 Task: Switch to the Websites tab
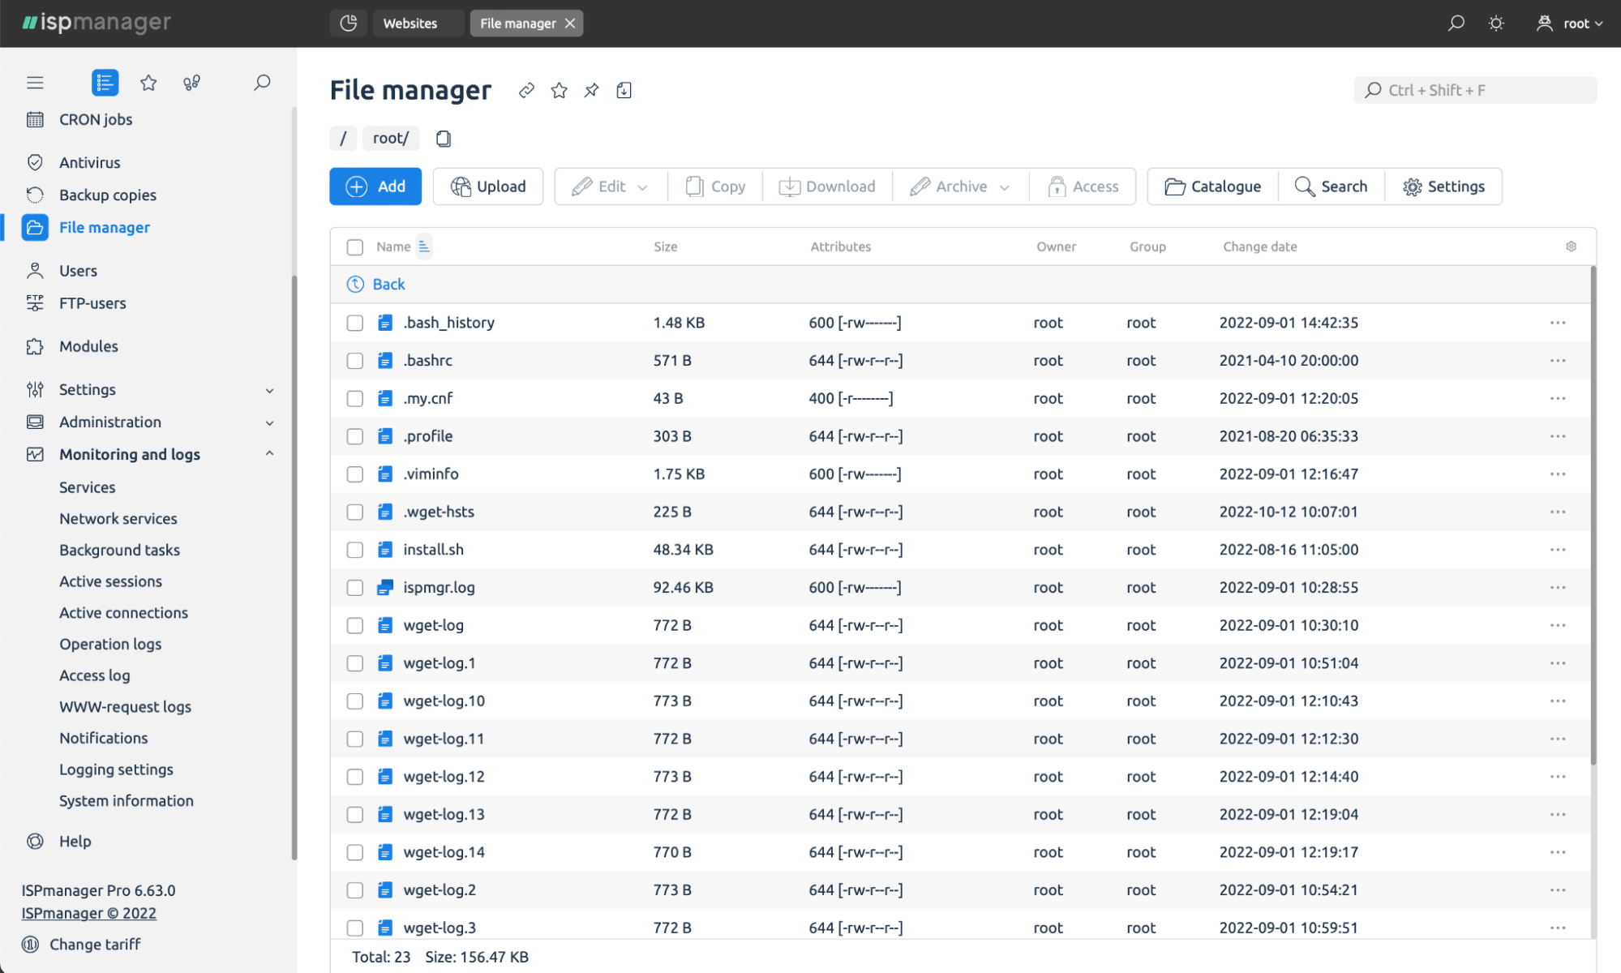click(x=418, y=23)
